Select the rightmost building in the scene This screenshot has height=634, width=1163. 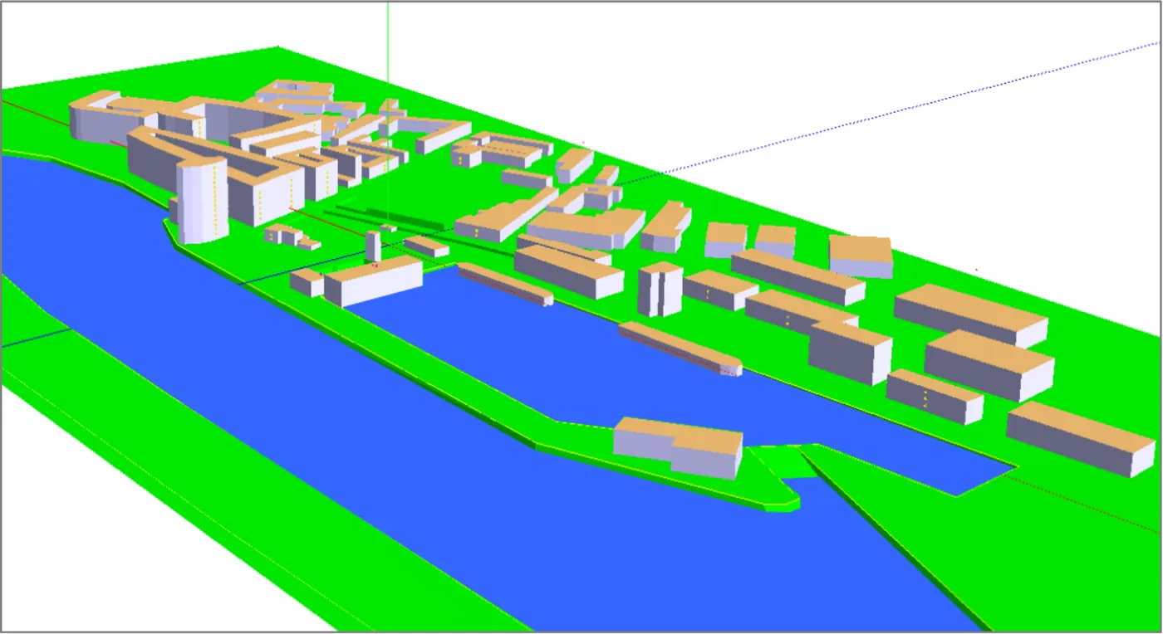tap(1081, 438)
